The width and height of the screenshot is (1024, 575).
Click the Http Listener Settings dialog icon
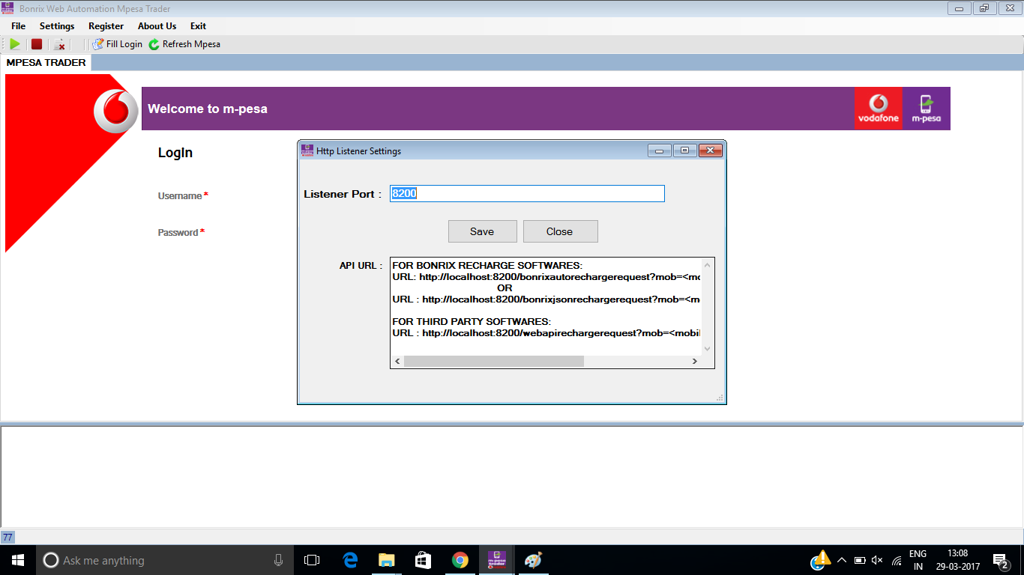(307, 150)
